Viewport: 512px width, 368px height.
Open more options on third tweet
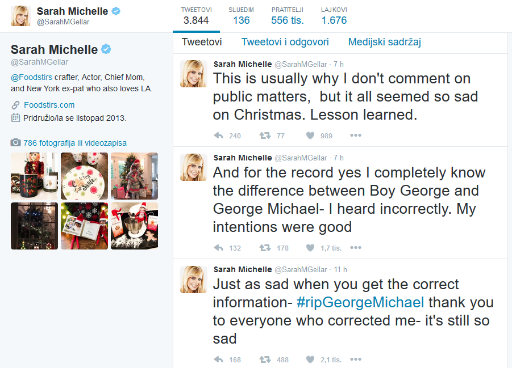(356, 359)
